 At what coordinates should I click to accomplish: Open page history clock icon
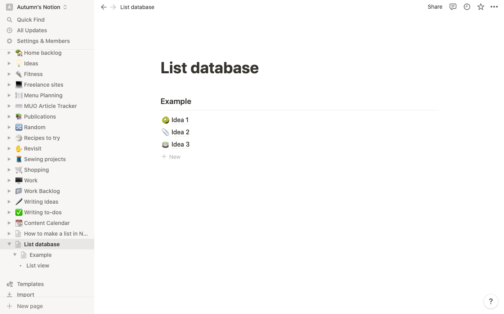pyautogui.click(x=467, y=7)
